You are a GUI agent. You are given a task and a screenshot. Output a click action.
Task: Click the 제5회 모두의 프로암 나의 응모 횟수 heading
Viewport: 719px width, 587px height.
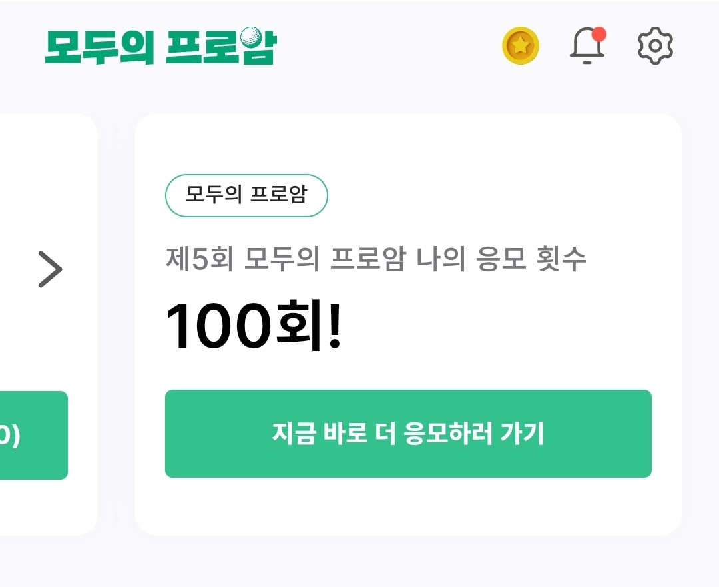(375, 259)
